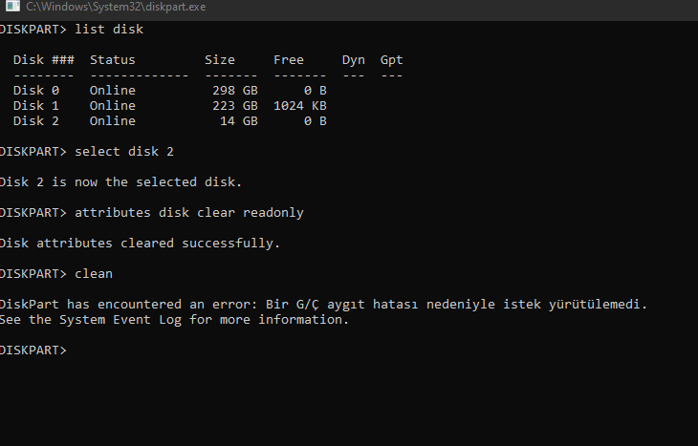Click the 'attributes disk clear readonly' command
Image resolution: width=698 pixels, height=446 pixels.
click(189, 213)
